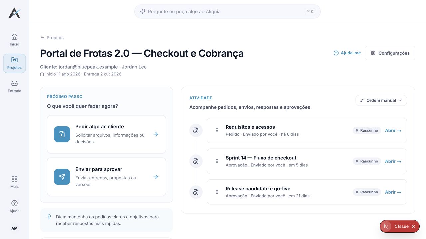Click Rascunho badge on Sprint 14
This screenshot has height=239, width=426.
367,161
